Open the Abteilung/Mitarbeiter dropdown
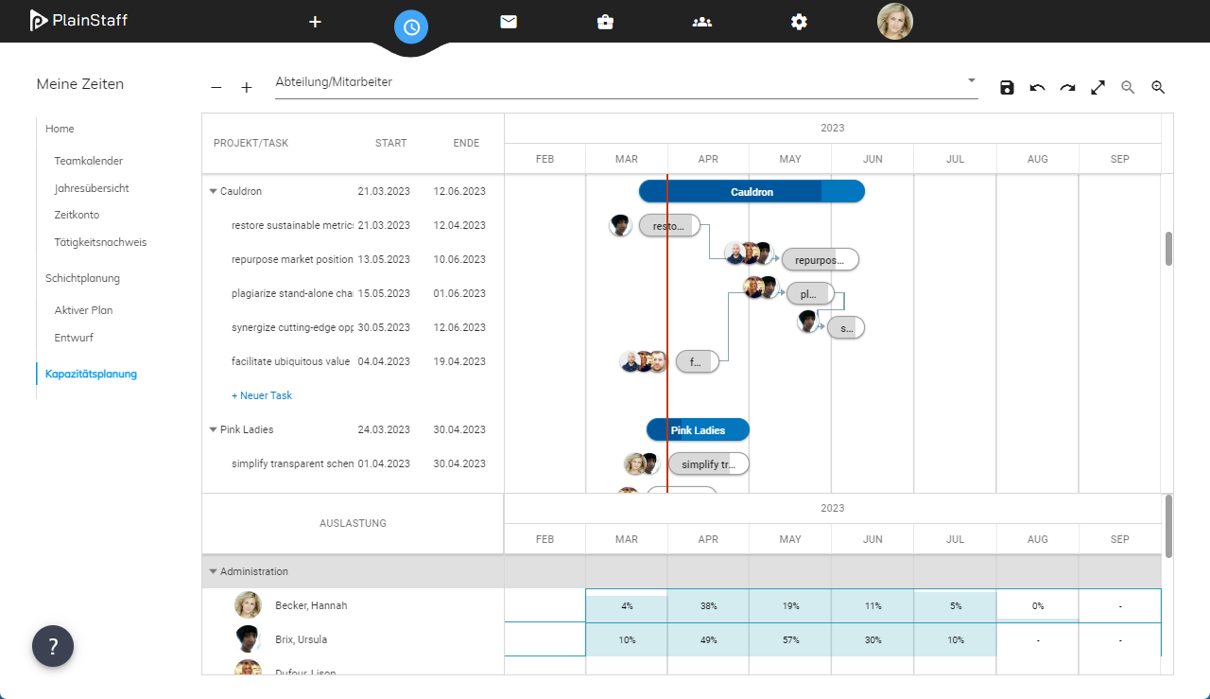Screen dimensions: 1210x699 click(x=971, y=81)
